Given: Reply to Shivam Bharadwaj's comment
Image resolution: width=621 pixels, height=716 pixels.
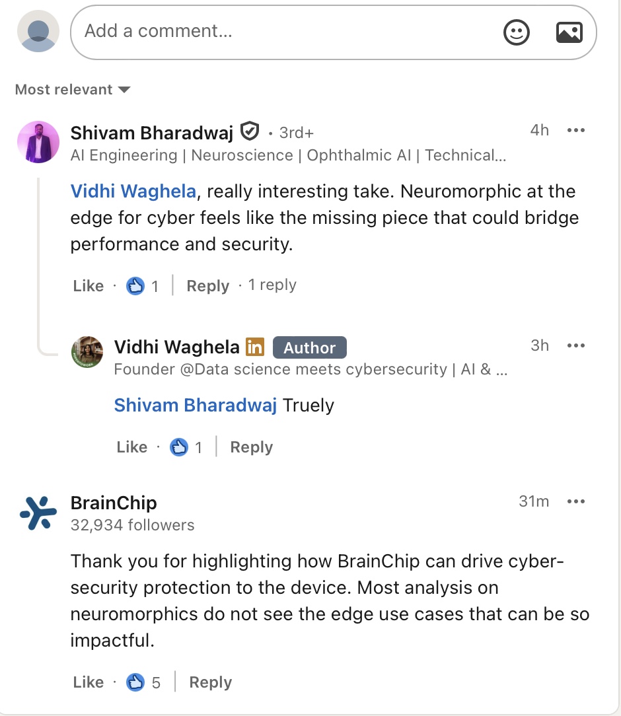Looking at the screenshot, I should click(x=207, y=286).
